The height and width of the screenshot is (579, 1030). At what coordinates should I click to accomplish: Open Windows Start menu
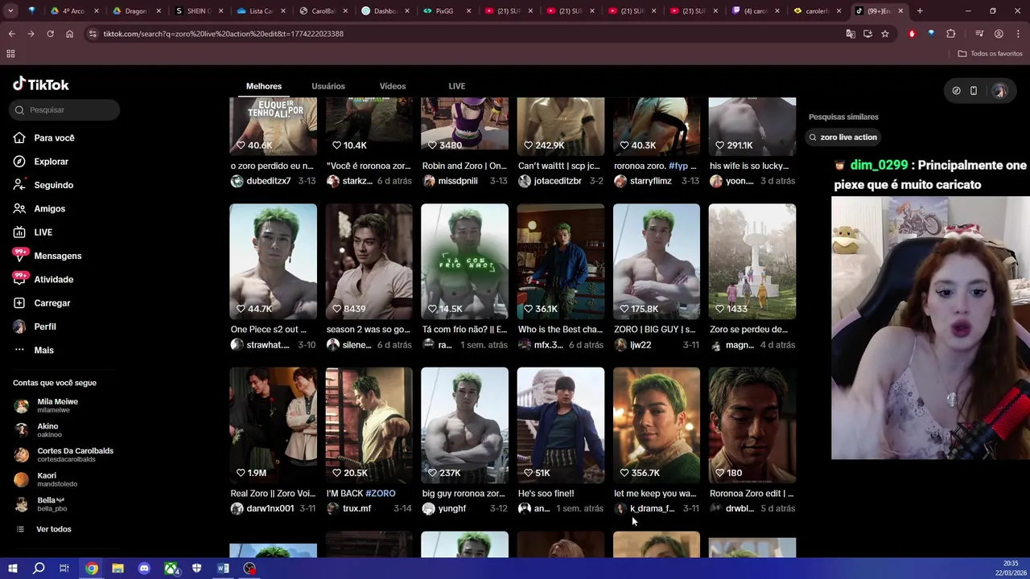tap(12, 569)
